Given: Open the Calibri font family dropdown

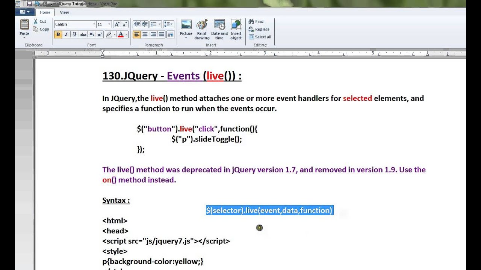Looking at the screenshot, I should (94, 24).
